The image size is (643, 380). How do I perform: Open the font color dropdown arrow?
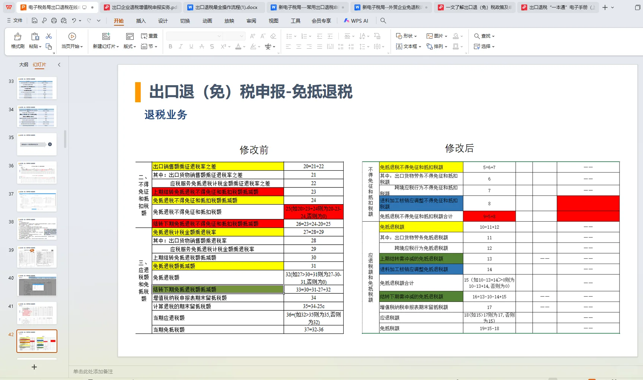pos(244,46)
